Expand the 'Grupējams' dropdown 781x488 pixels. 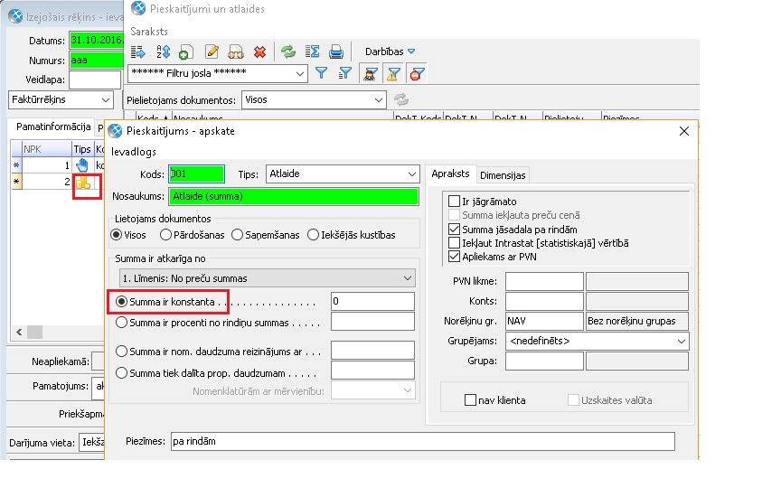tap(680, 341)
